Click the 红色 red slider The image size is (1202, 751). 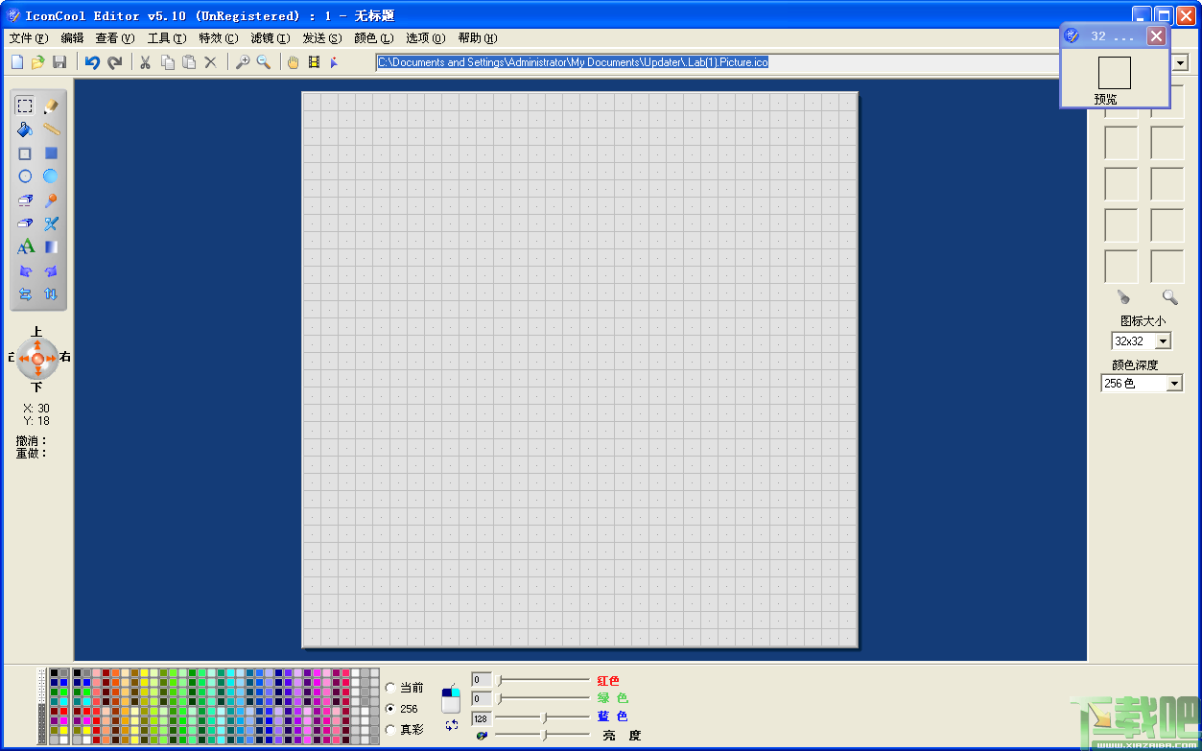(544, 680)
